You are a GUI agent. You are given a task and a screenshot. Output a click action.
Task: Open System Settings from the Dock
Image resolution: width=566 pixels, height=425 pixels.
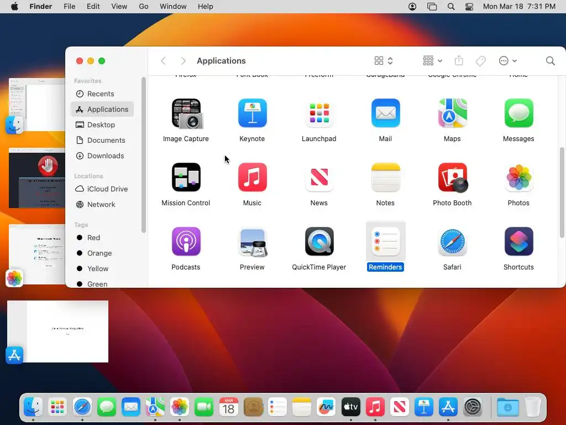pos(473,407)
